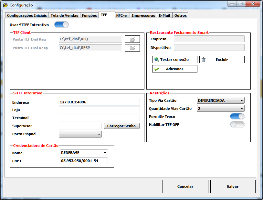Click the Configuração window title icon
The height and width of the screenshot is (200, 263).
click(5, 5)
